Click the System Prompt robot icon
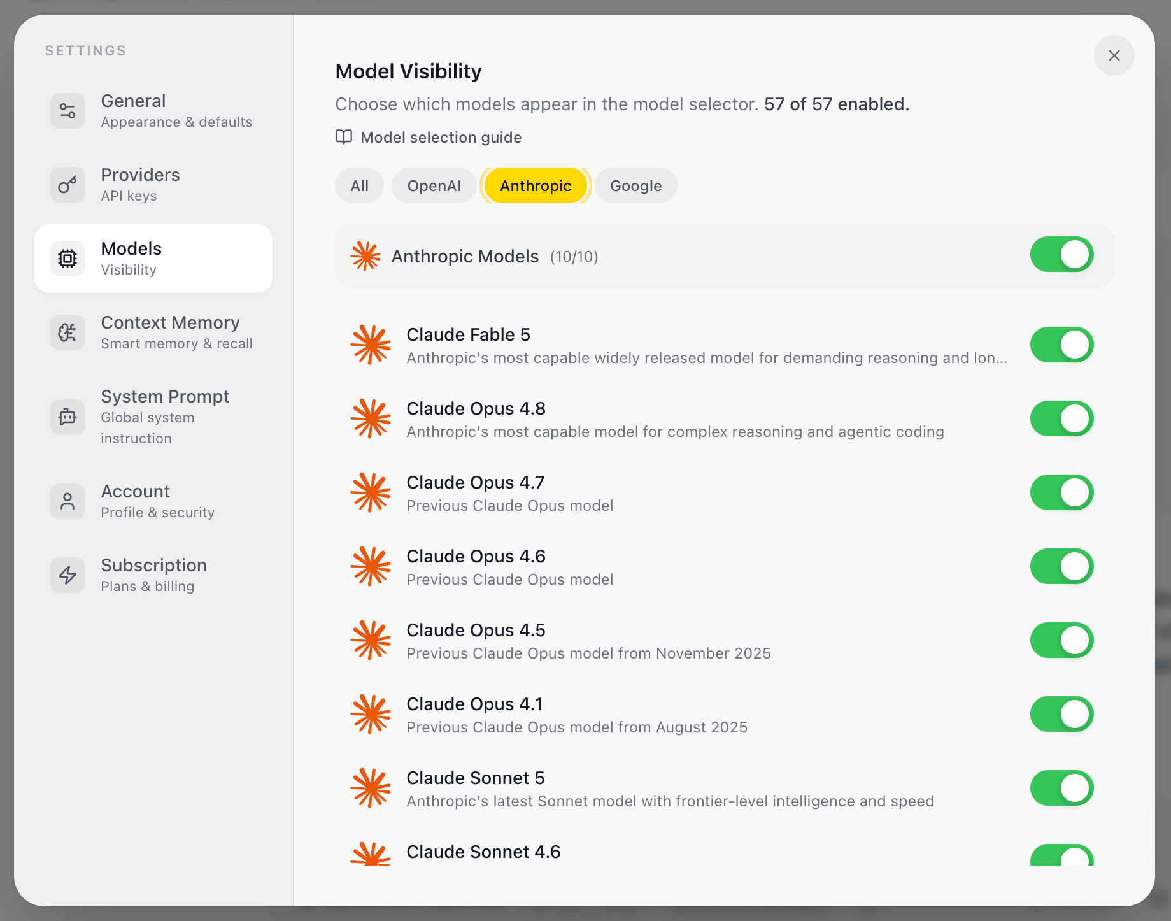Viewport: 1171px width, 921px height. (x=67, y=417)
